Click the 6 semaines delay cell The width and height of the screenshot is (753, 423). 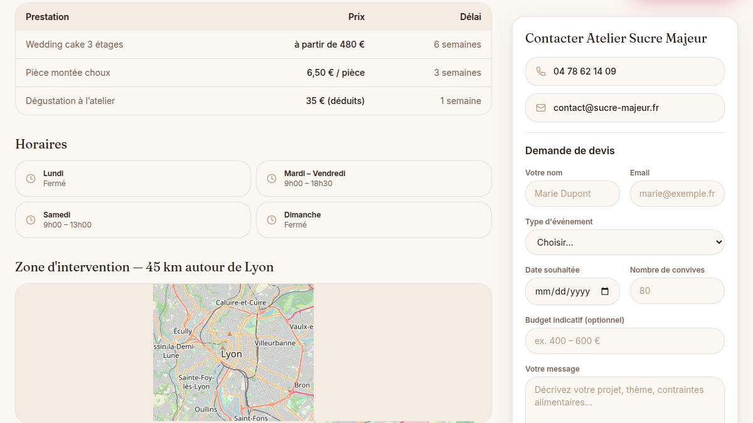pyautogui.click(x=457, y=44)
